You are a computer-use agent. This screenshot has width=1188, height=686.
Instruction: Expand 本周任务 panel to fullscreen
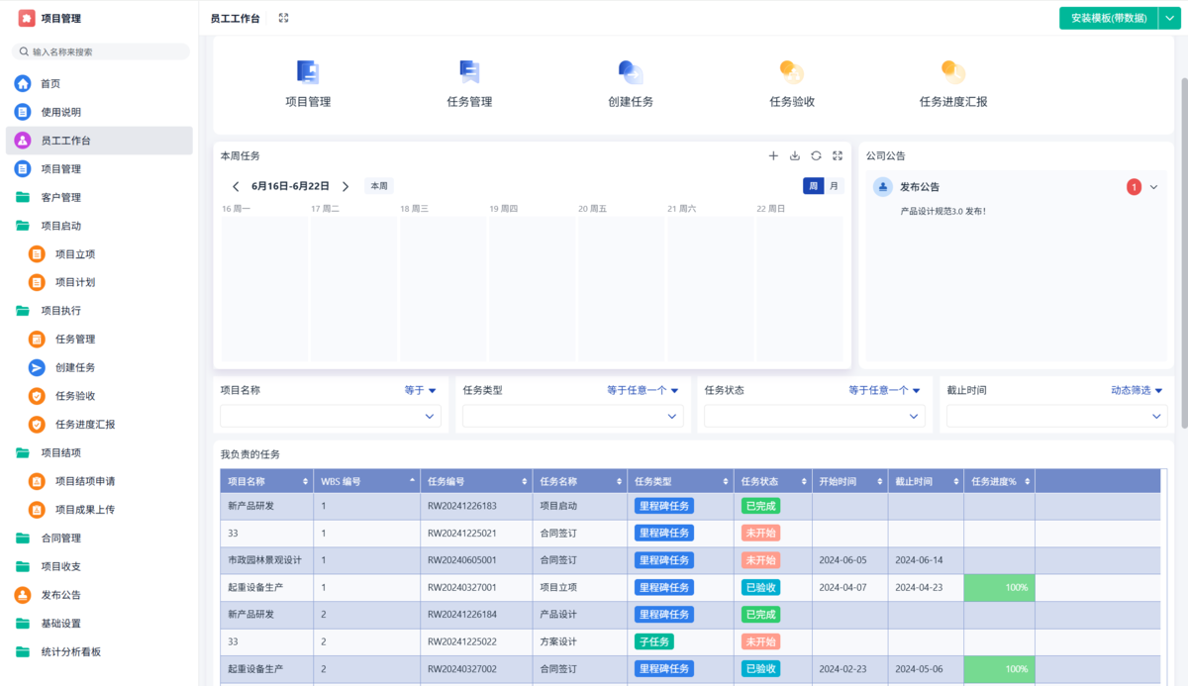[838, 156]
